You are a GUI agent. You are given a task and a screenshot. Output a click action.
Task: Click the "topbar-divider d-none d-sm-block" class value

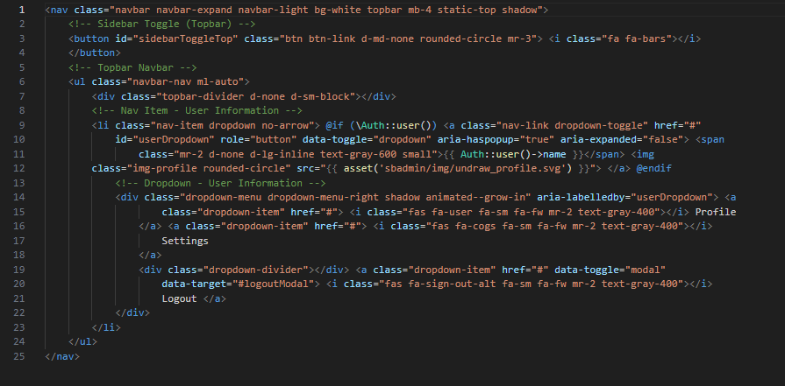point(253,96)
